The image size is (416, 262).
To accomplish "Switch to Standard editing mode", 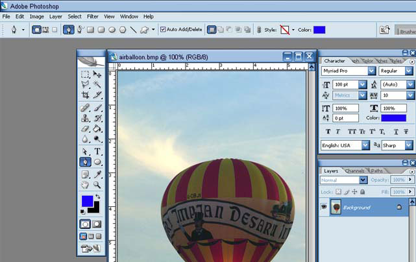I will coord(85,224).
